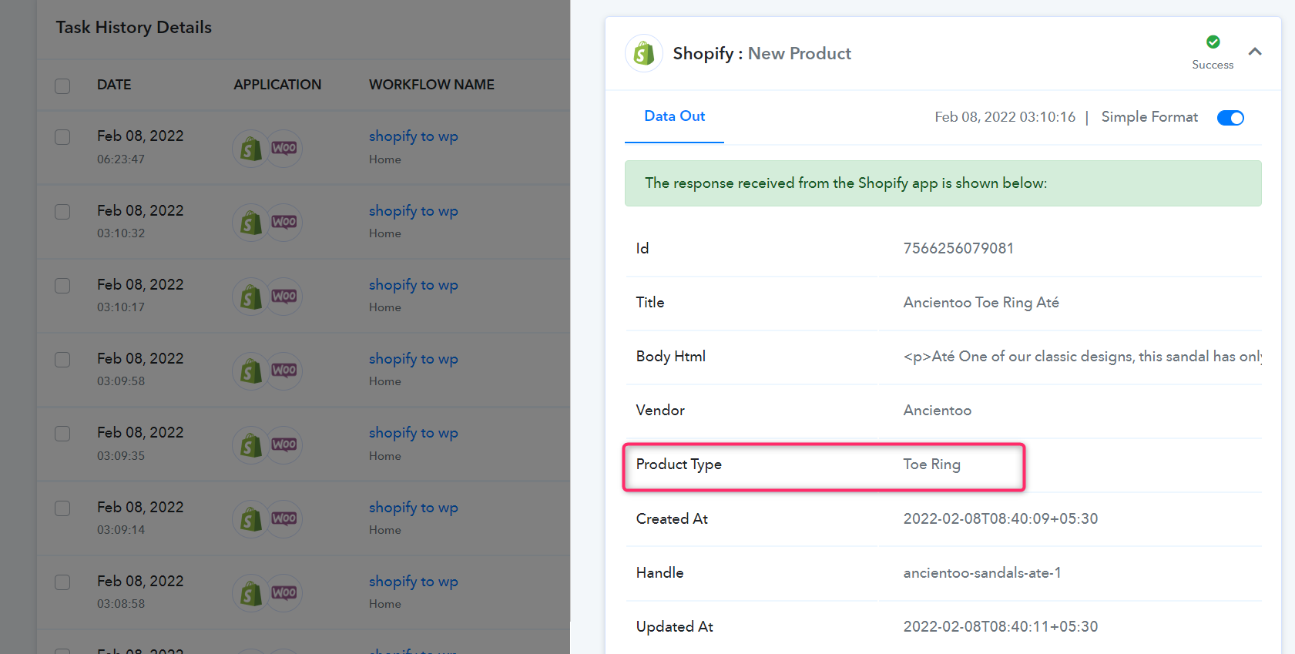This screenshot has height=654, width=1295.
Task: Click the Shopify icon in the 06:23:47 row
Action: tap(250, 148)
